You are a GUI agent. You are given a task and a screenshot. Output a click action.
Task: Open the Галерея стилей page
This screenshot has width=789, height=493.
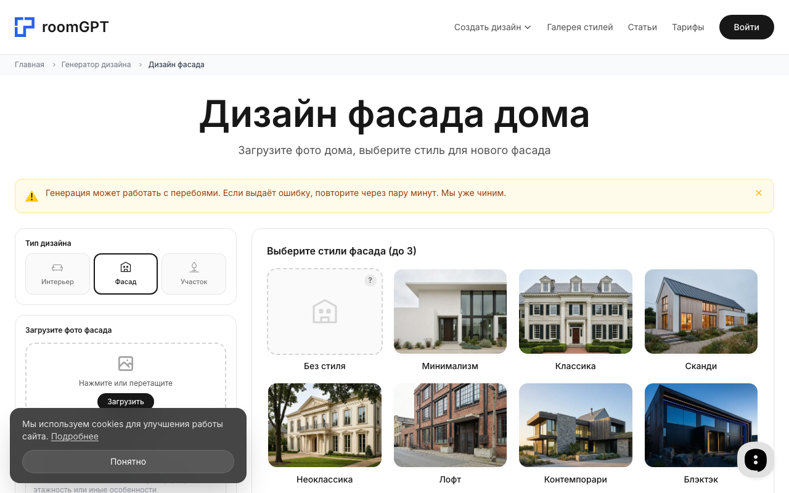pyautogui.click(x=580, y=27)
